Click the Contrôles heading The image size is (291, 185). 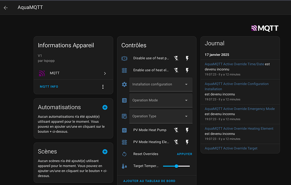[134, 45]
